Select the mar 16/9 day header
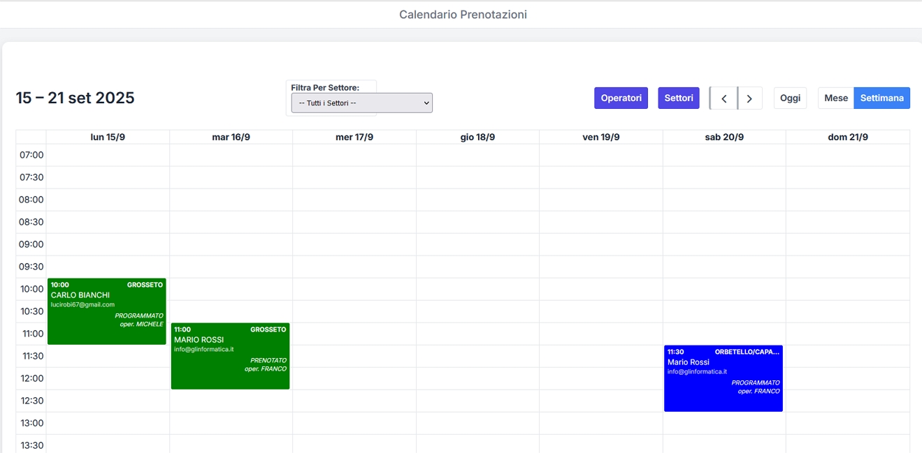922x453 pixels. [231, 138]
